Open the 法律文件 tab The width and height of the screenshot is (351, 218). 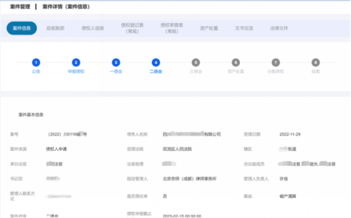tap(279, 28)
